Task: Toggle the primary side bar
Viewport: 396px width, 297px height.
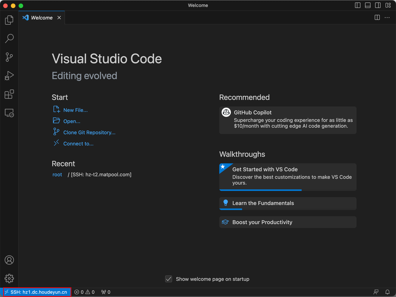Action: [x=358, y=5]
